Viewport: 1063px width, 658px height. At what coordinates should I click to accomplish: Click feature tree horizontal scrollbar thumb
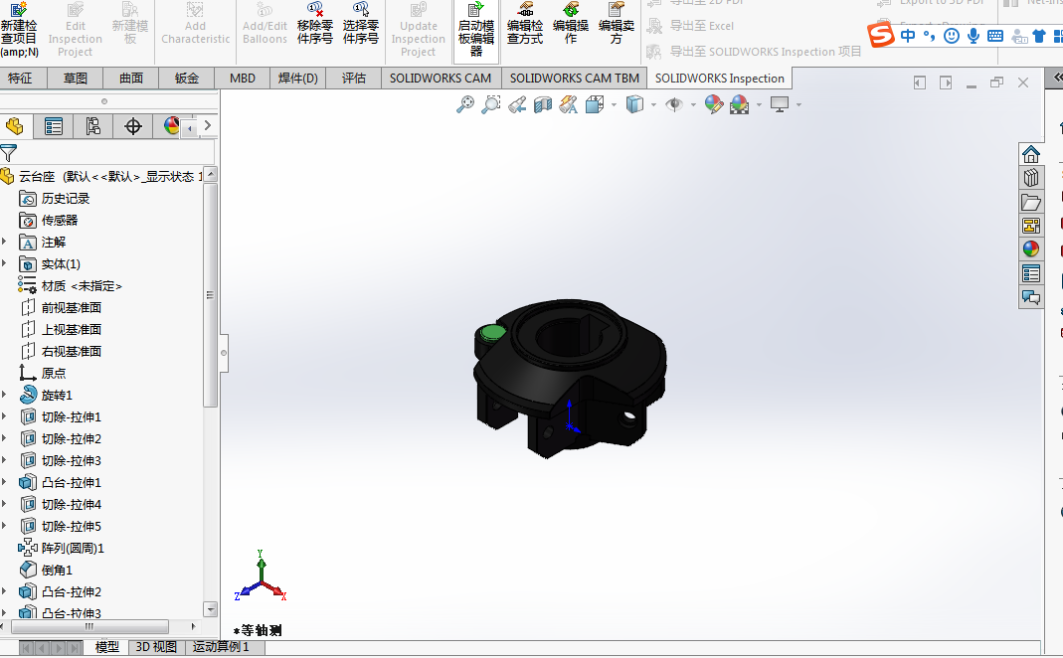(x=89, y=627)
